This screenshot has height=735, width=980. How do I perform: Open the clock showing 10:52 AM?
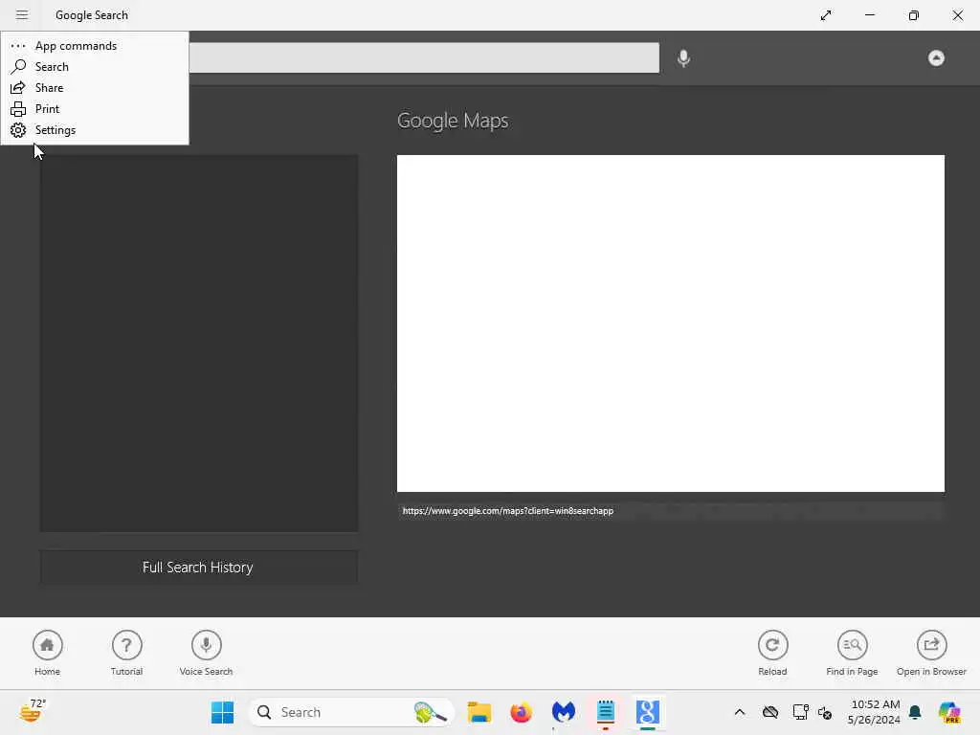pos(875,712)
